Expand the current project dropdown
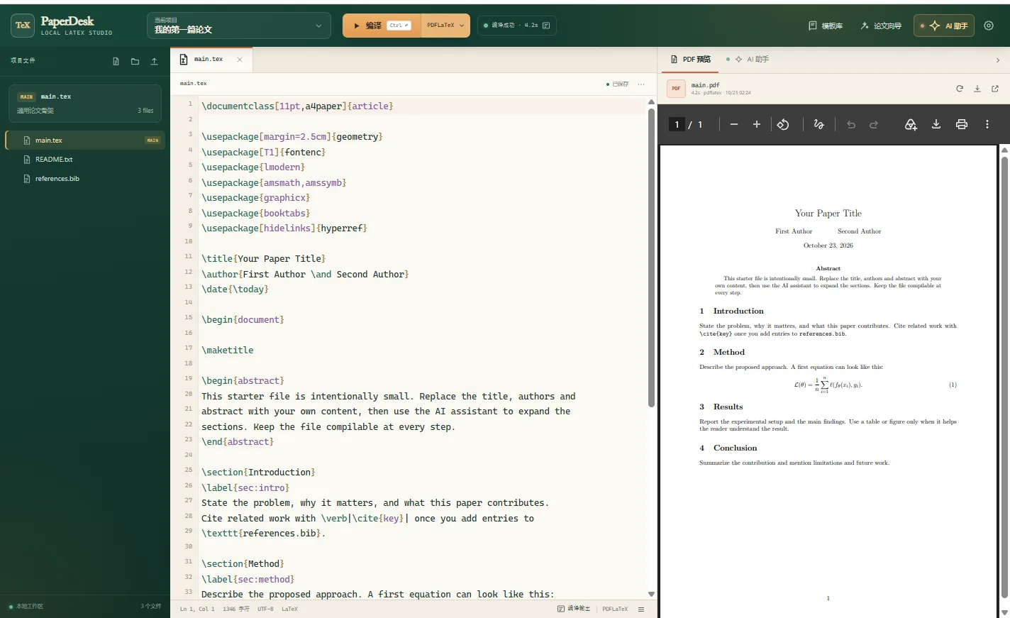The width and height of the screenshot is (1010, 618). 238,26
